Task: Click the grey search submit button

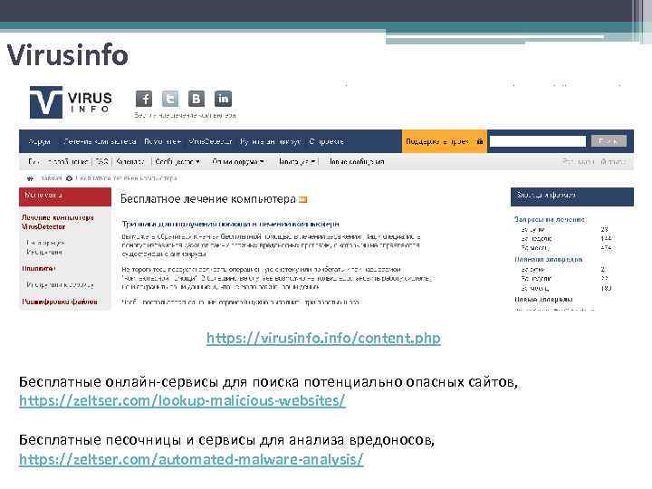Action: tap(609, 141)
